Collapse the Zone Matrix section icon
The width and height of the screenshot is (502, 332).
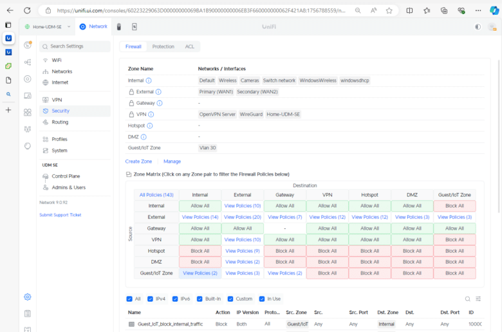pos(128,174)
